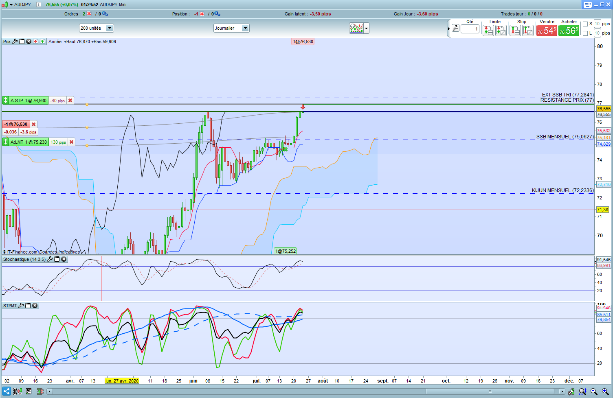The image size is (613, 398).
Task: Open the AUDJPY instrument dropdown
Action: tap(11, 4)
